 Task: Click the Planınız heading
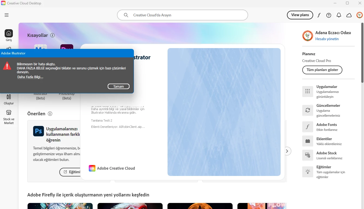tap(309, 54)
